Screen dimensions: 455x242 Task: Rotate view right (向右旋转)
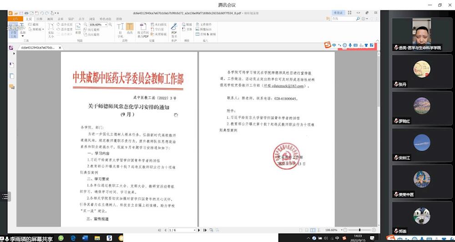pyautogui.click(x=92, y=34)
